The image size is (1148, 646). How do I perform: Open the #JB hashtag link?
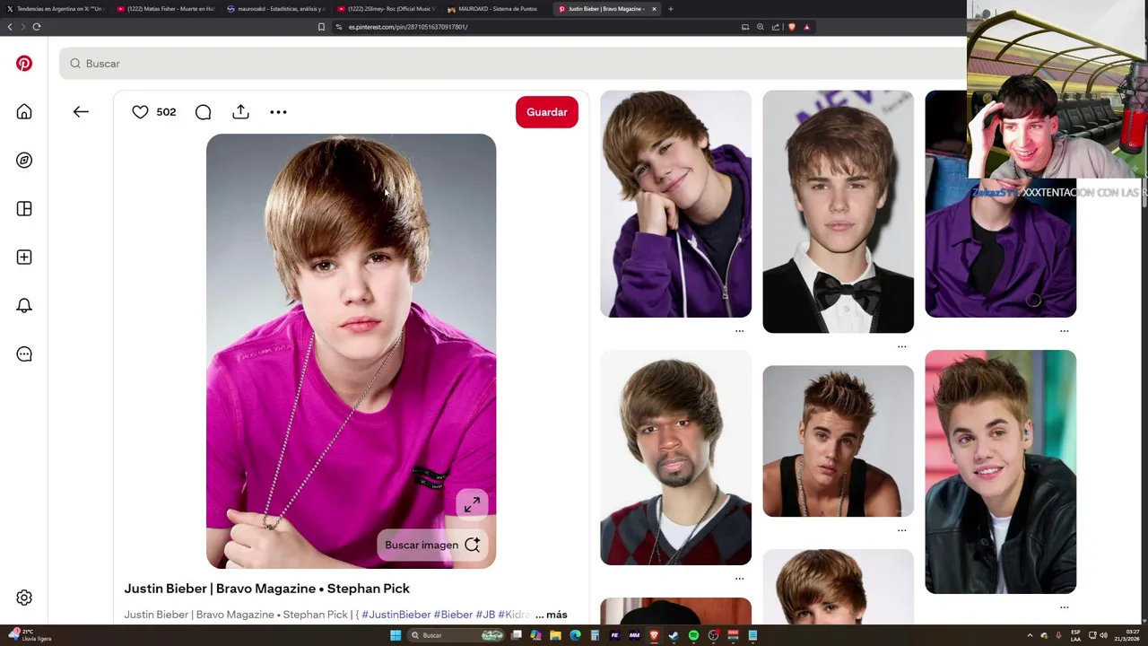tap(485, 615)
